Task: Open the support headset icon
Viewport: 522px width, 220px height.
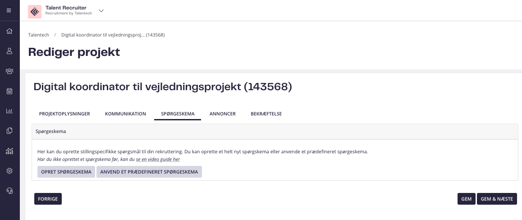Action: click(9, 191)
